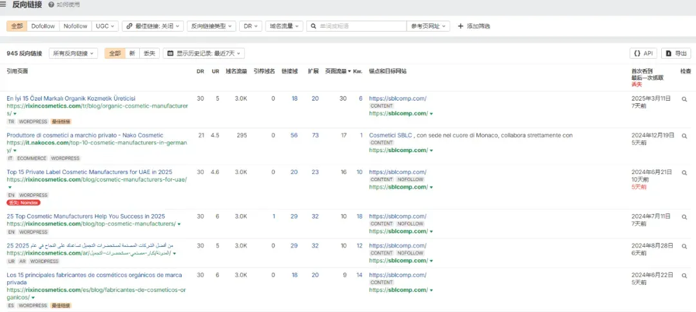
Task: Click the 导出 export button
Action: (676, 54)
